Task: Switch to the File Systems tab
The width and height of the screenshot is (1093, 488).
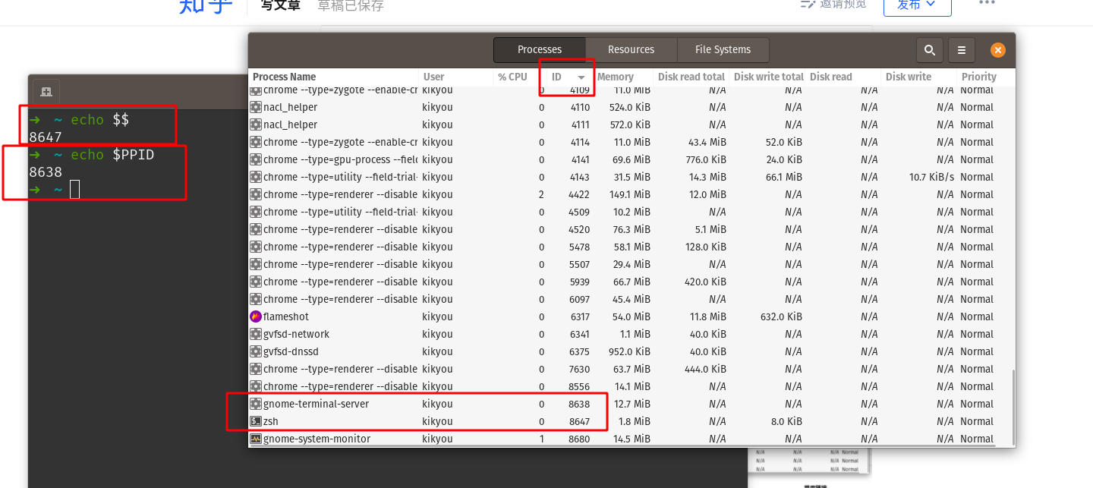Action: [x=722, y=49]
